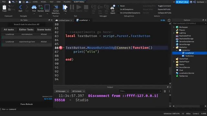Select TextButton in Explorer tree
Image resolution: width=207 pixels, height=116 pixels.
[x=189, y=56]
